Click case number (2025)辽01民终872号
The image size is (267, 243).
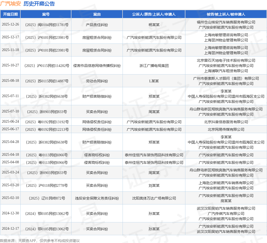(x=46, y=198)
